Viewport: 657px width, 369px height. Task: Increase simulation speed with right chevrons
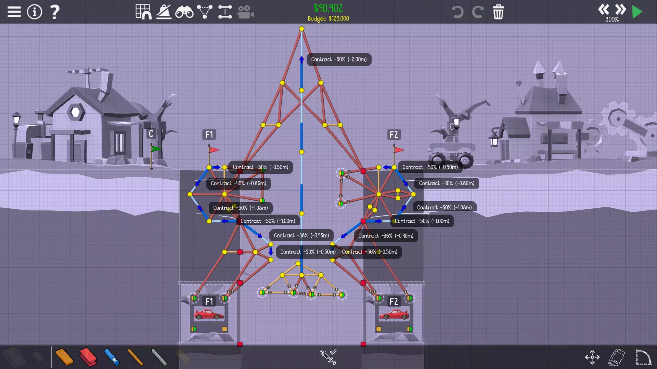pyautogui.click(x=620, y=9)
